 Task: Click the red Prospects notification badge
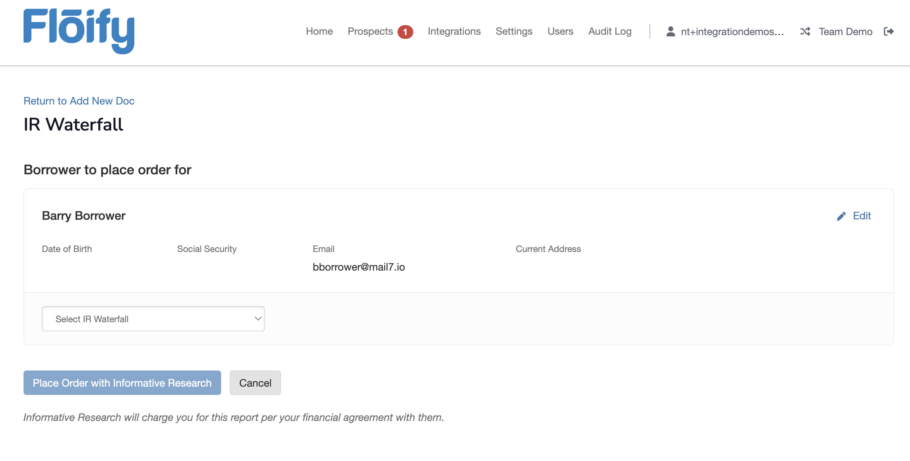(405, 31)
